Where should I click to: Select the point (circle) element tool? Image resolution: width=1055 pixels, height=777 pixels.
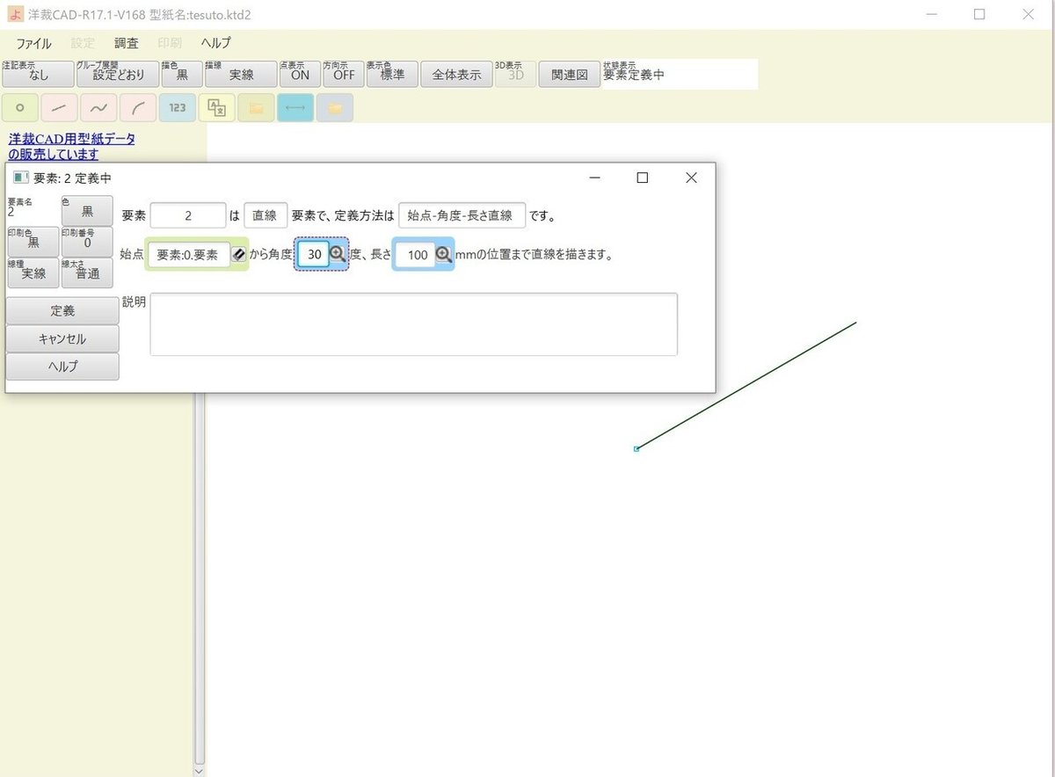pyautogui.click(x=20, y=107)
